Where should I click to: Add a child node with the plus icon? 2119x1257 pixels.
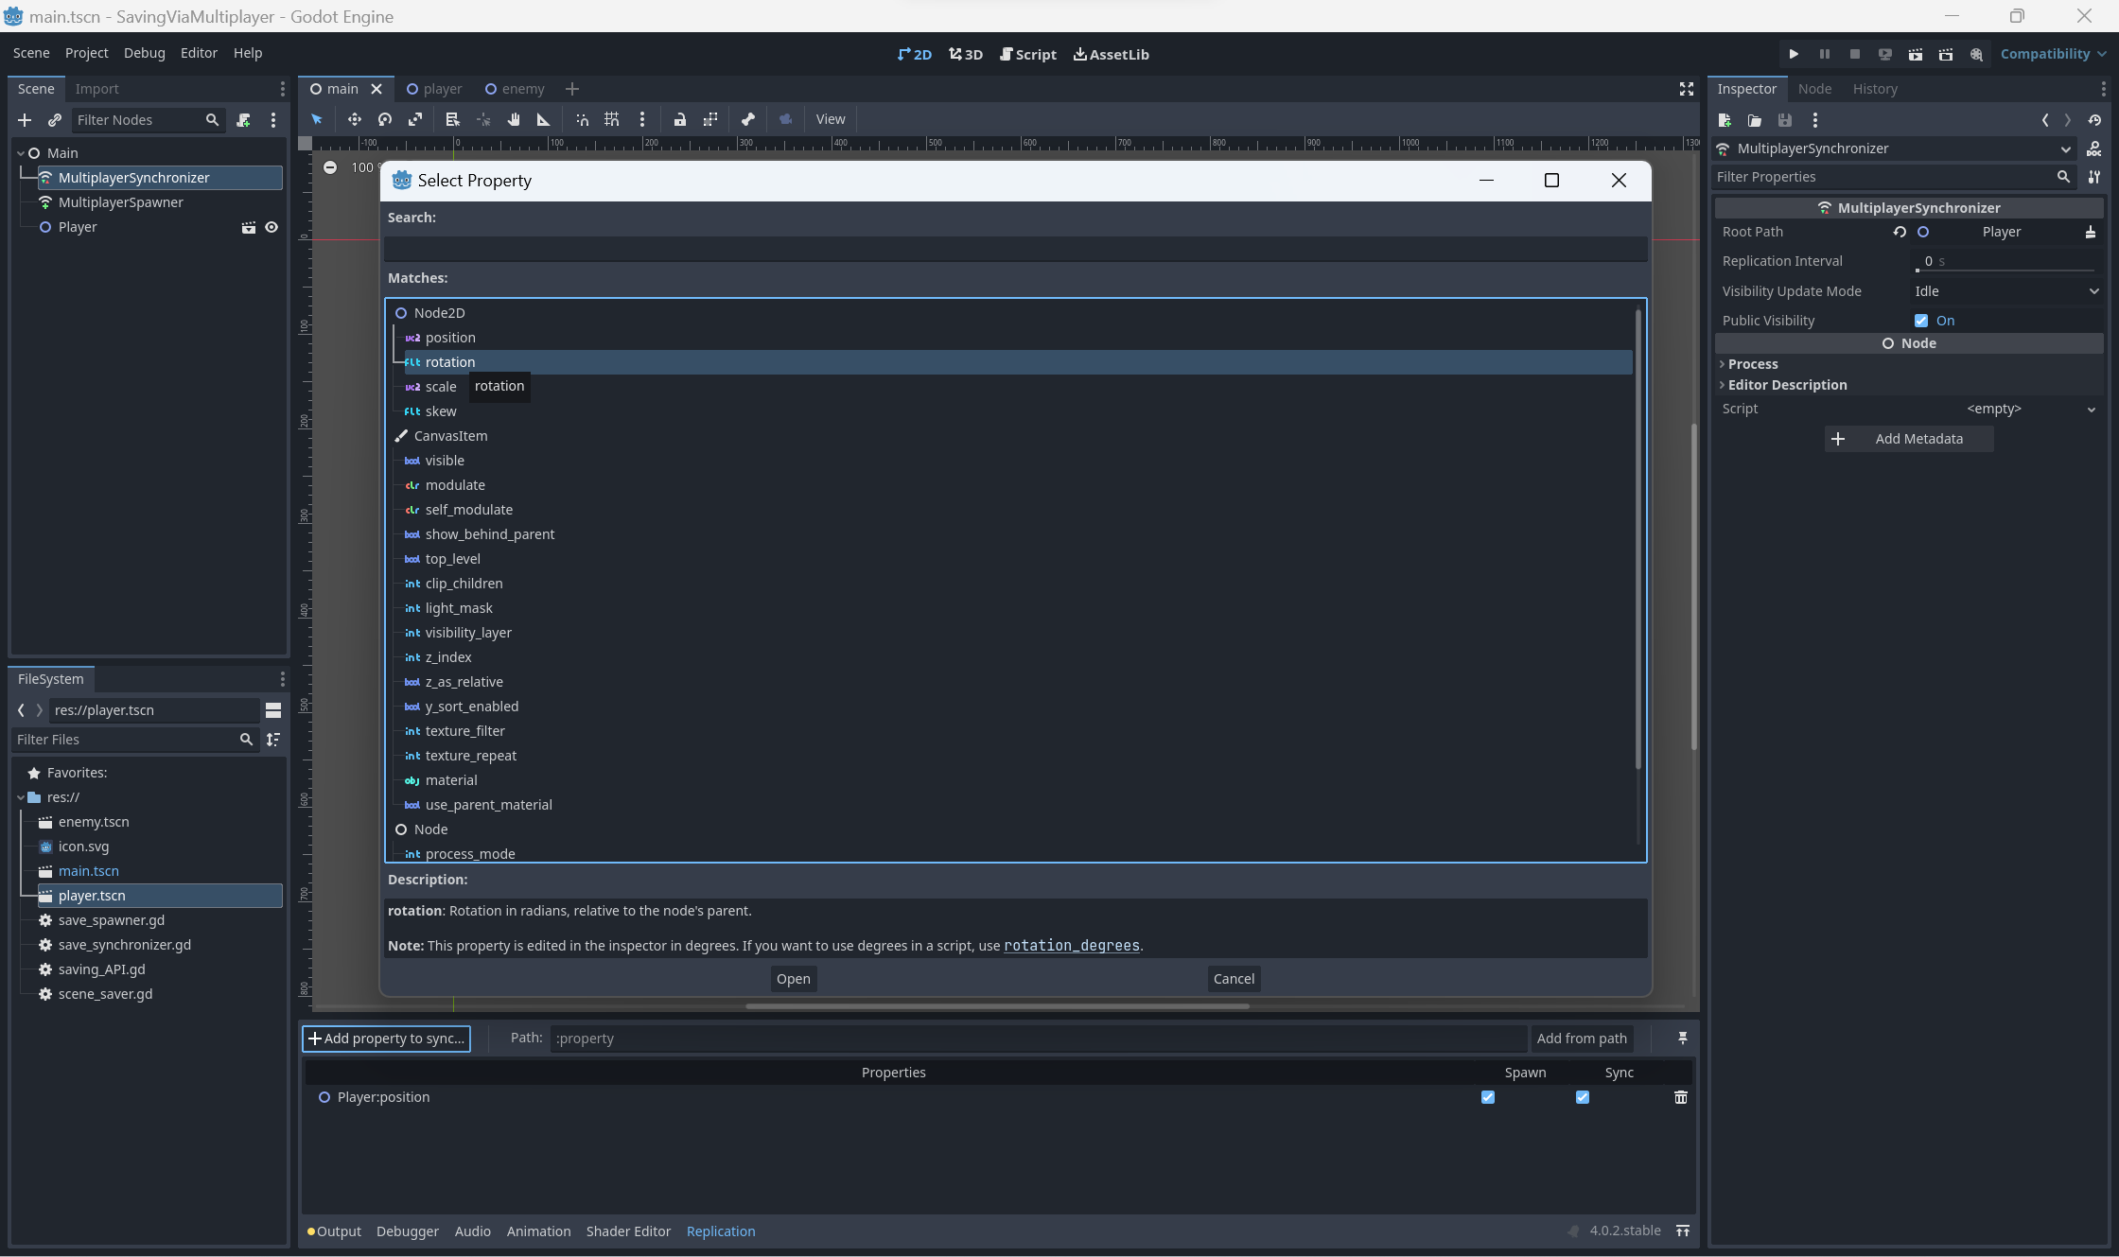click(25, 120)
